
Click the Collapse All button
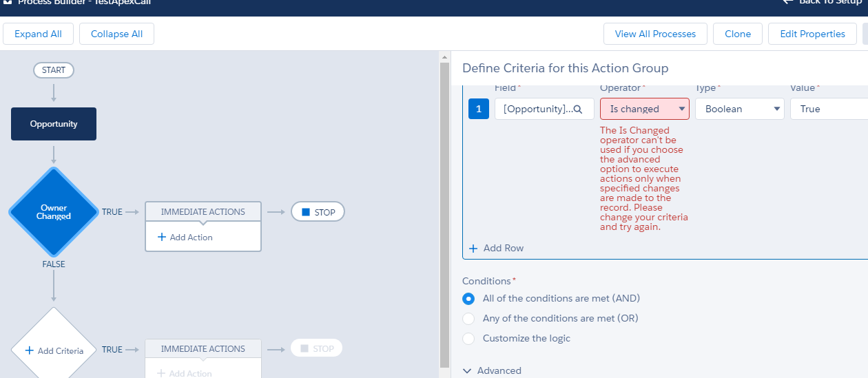coord(116,34)
